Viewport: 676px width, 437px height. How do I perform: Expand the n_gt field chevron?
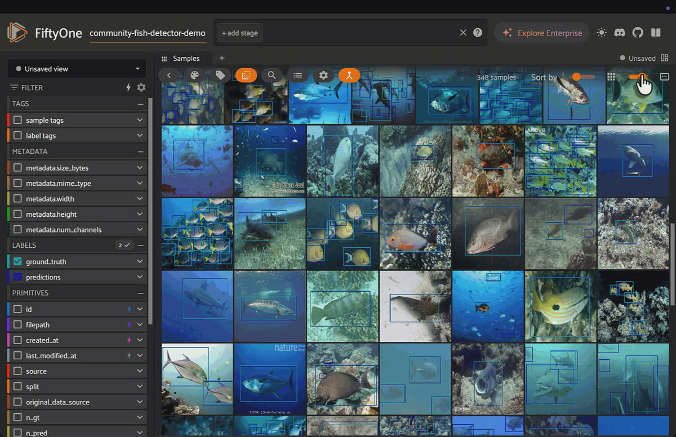click(x=140, y=418)
